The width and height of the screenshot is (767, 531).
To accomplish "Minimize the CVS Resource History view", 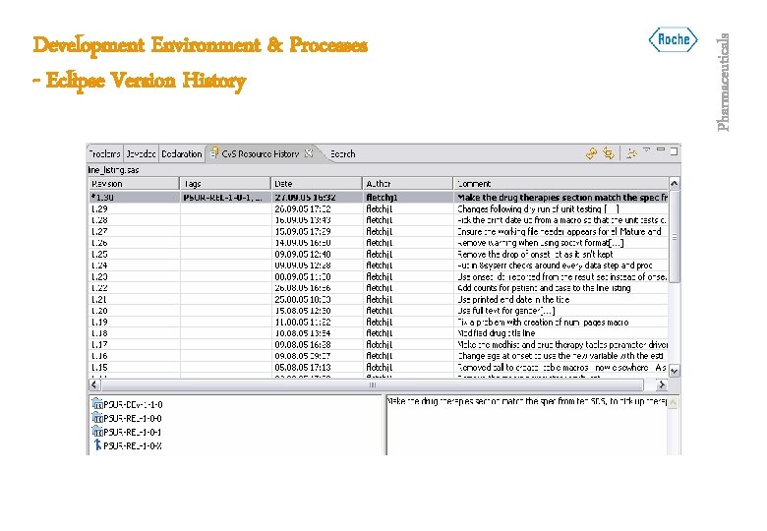I will click(x=661, y=149).
